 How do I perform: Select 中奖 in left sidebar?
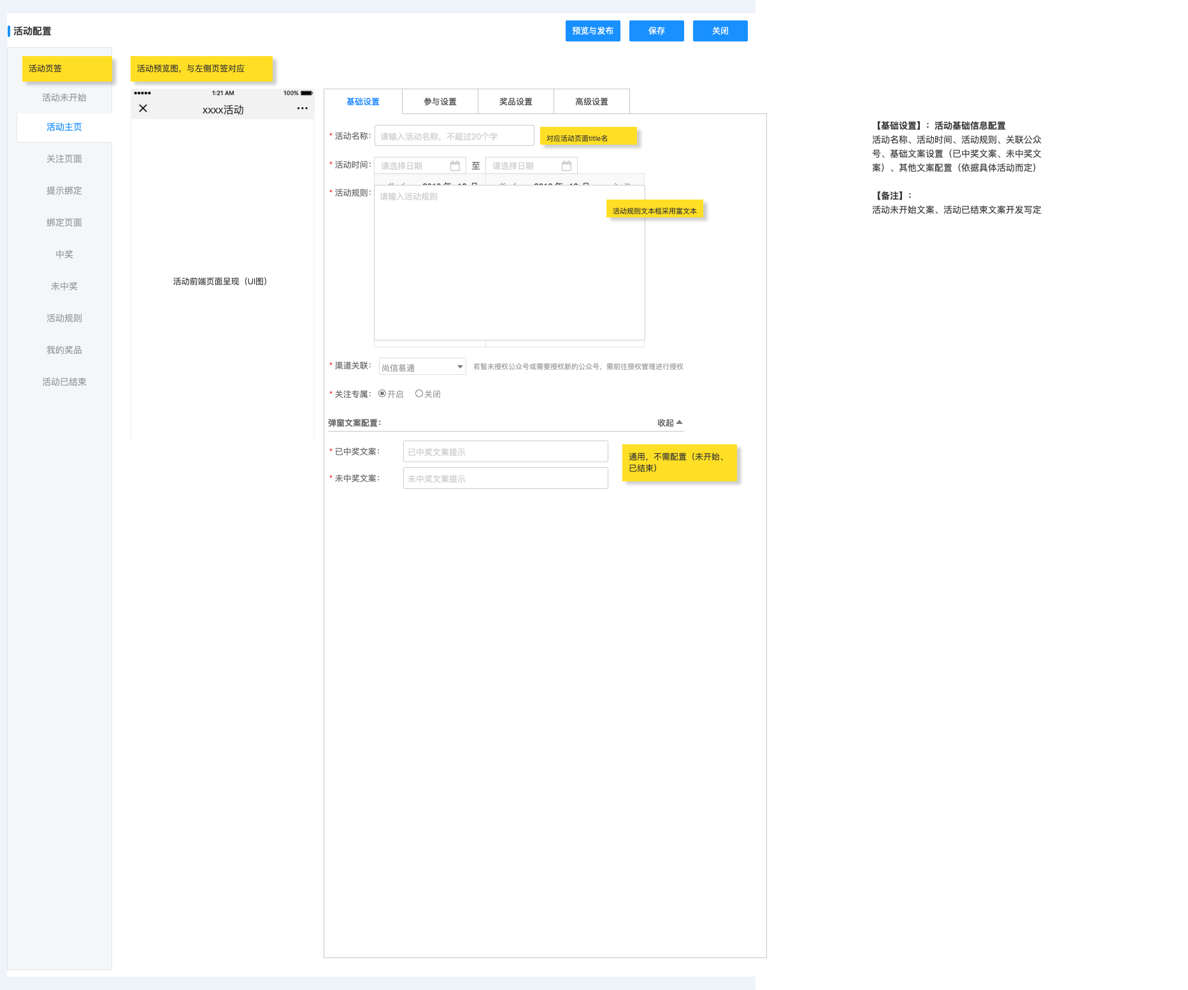pyautogui.click(x=64, y=254)
